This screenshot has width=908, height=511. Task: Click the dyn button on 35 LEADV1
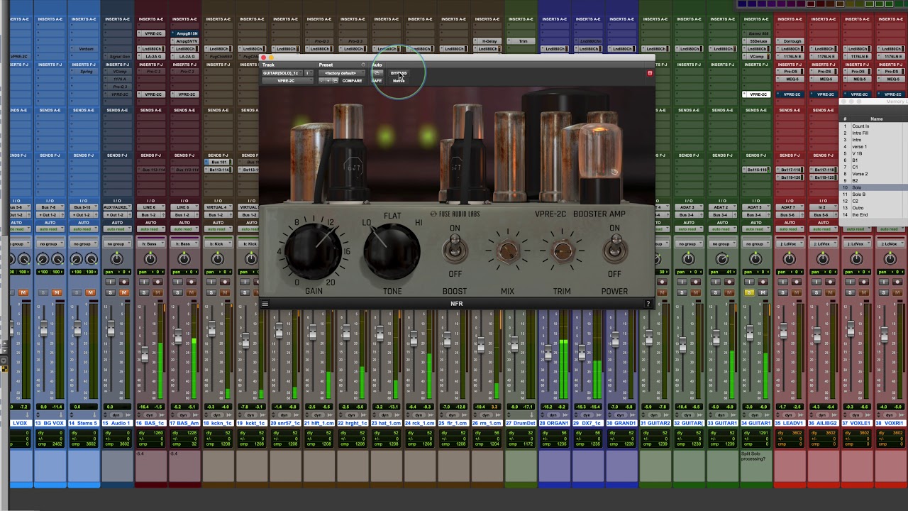[x=790, y=415]
